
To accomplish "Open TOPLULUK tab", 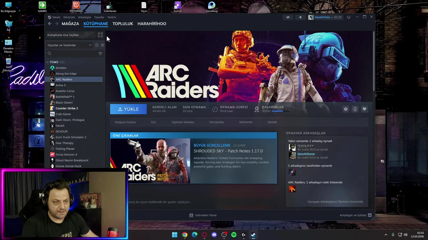I will tap(123, 24).
